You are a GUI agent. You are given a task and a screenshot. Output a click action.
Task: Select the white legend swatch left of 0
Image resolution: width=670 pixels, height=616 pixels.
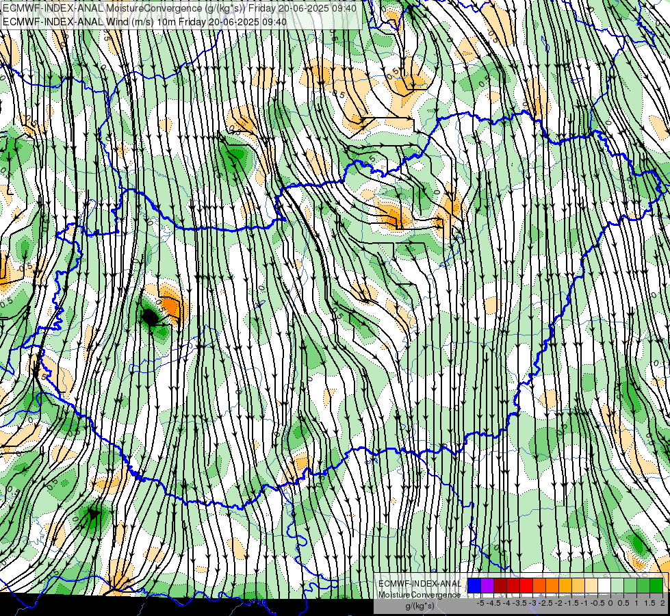coord(604,585)
